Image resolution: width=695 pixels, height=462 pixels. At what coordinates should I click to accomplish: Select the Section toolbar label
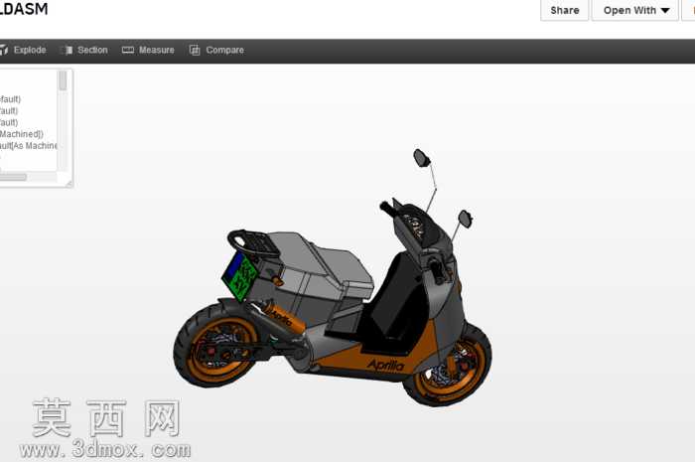tap(92, 50)
